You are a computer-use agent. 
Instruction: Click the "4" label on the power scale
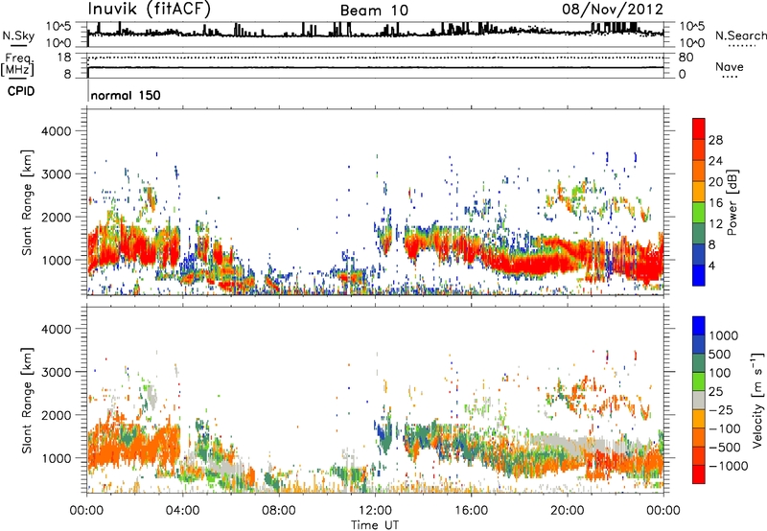(x=711, y=265)
